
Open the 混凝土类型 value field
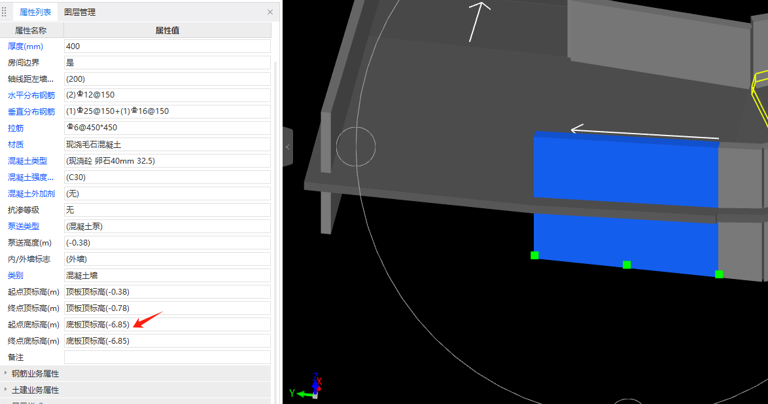[x=167, y=161]
